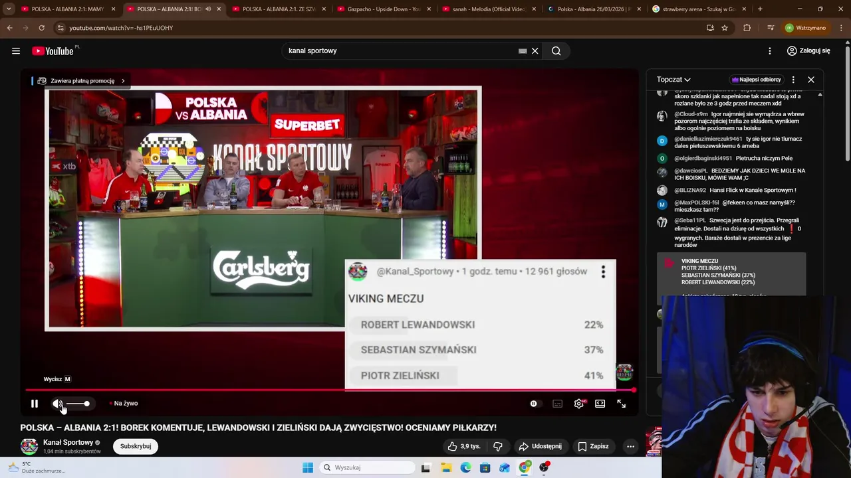Toggle subtitles in the video player
The height and width of the screenshot is (478, 851).
[558, 404]
